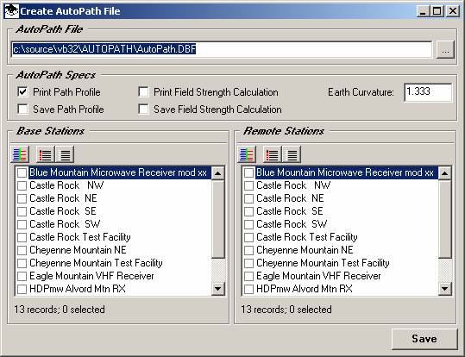Check Castle Rock NE in Base Stations
Viewport: 465px width, 357px height.
tap(22, 198)
